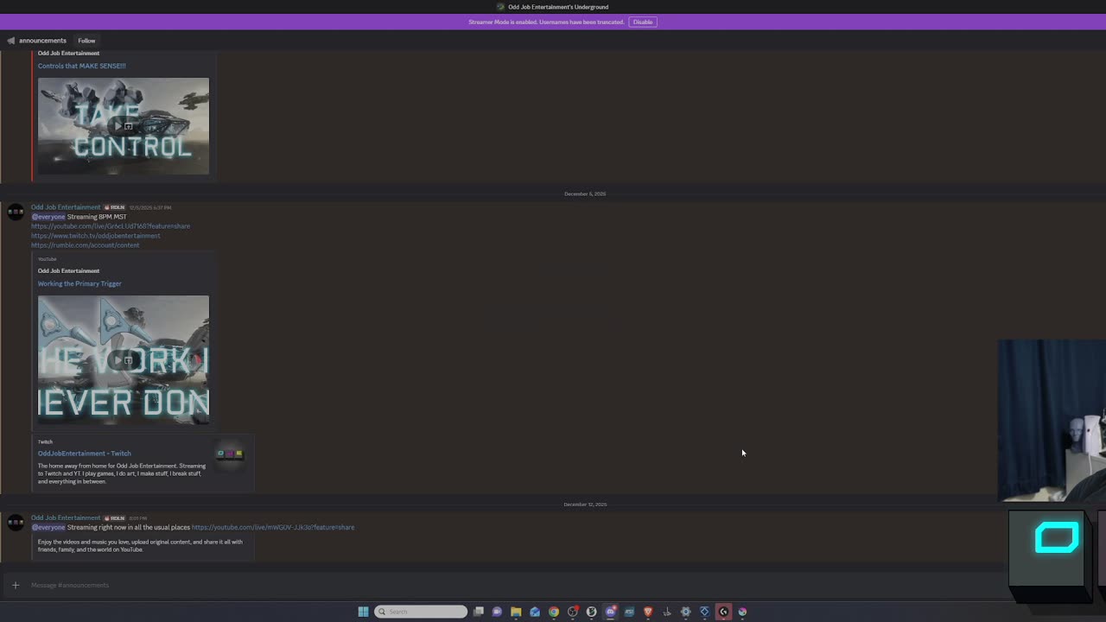The width and height of the screenshot is (1106, 622).
Task: Open 'Working the Primary Trigger' video title
Action: [79, 283]
